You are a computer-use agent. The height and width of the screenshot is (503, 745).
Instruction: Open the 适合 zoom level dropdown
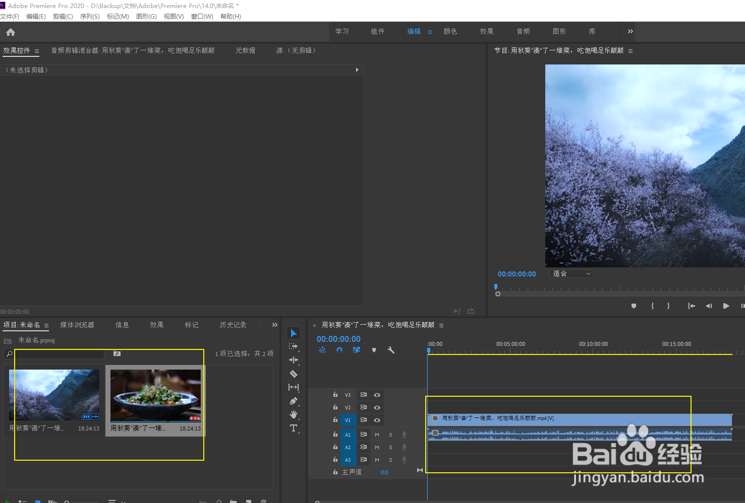point(571,273)
